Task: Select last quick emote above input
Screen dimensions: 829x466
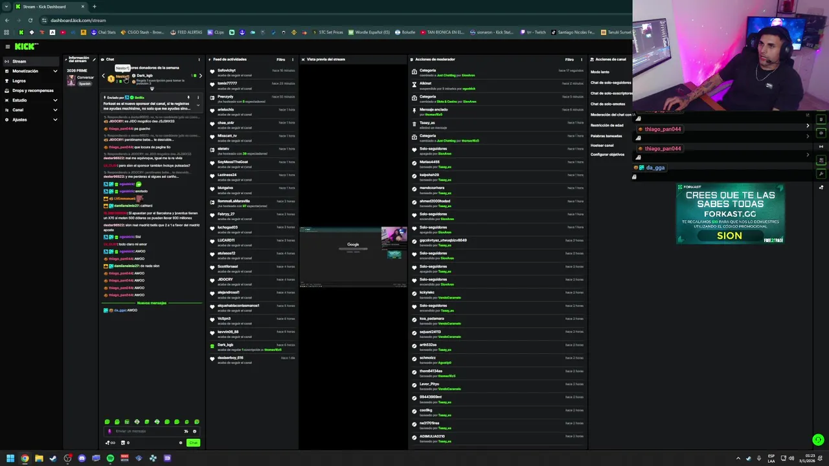Action: click(197, 422)
